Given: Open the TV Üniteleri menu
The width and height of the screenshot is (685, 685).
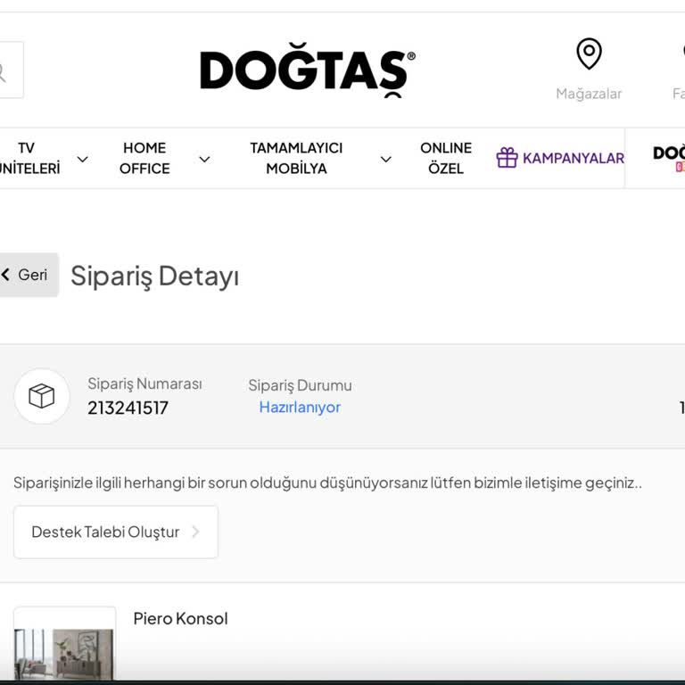Looking at the screenshot, I should (29, 158).
